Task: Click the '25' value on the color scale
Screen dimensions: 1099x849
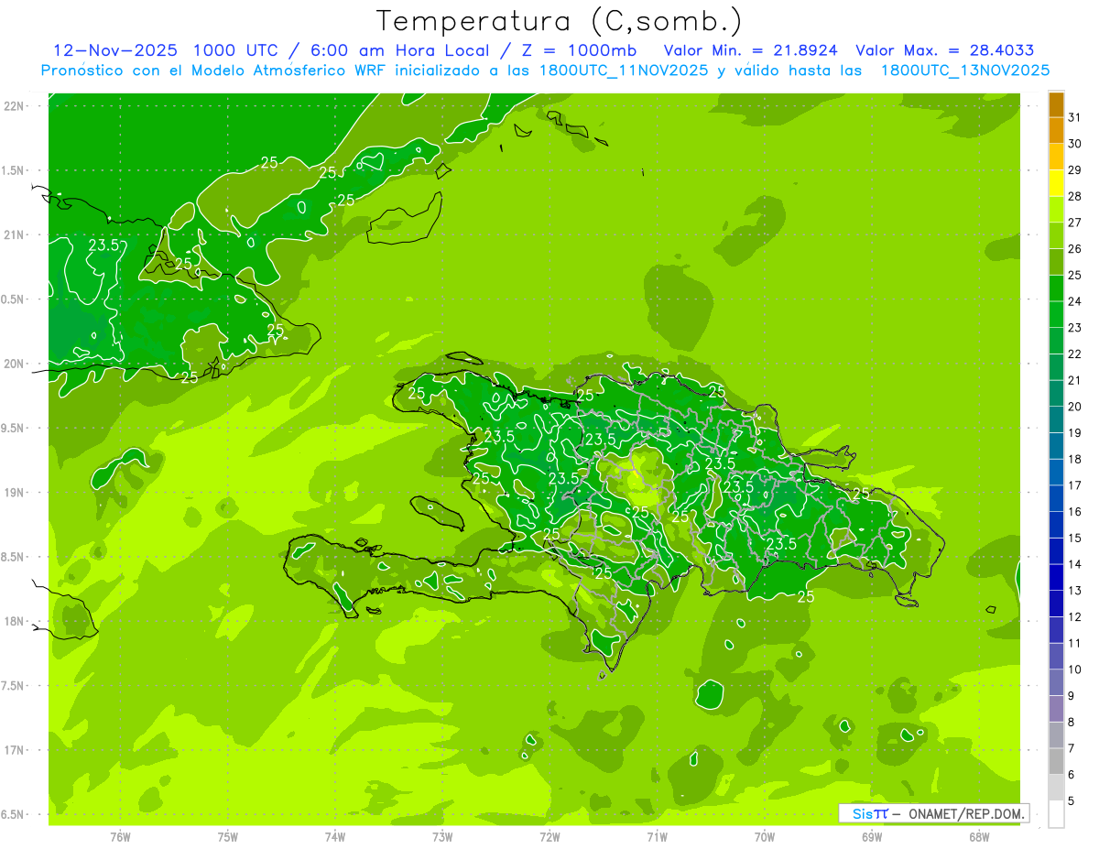Action: point(1074,275)
